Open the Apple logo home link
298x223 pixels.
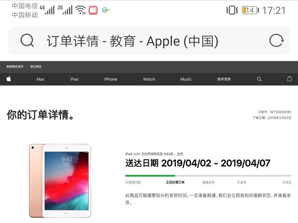(x=9, y=79)
